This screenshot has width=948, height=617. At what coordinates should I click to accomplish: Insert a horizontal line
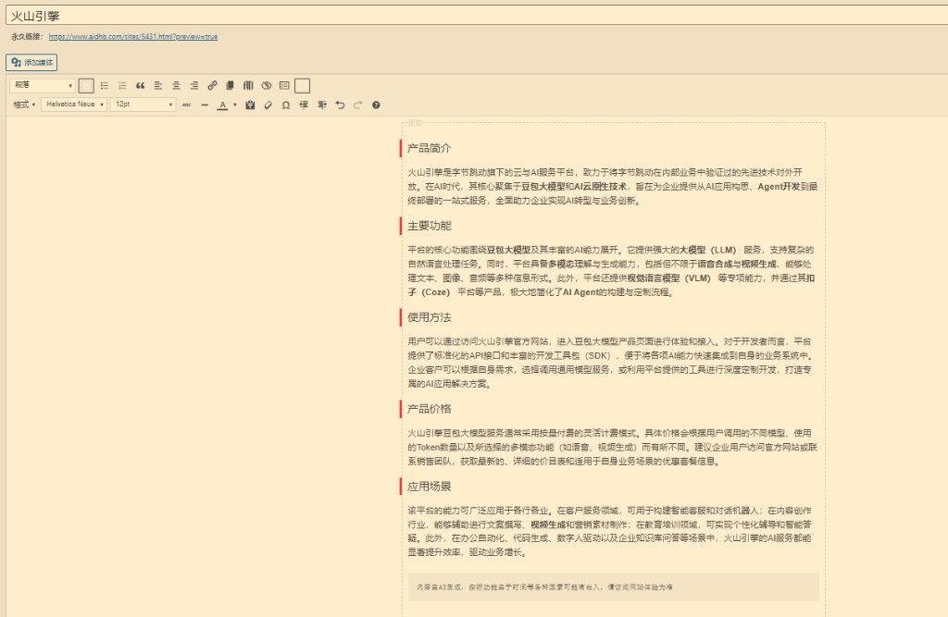[205, 105]
